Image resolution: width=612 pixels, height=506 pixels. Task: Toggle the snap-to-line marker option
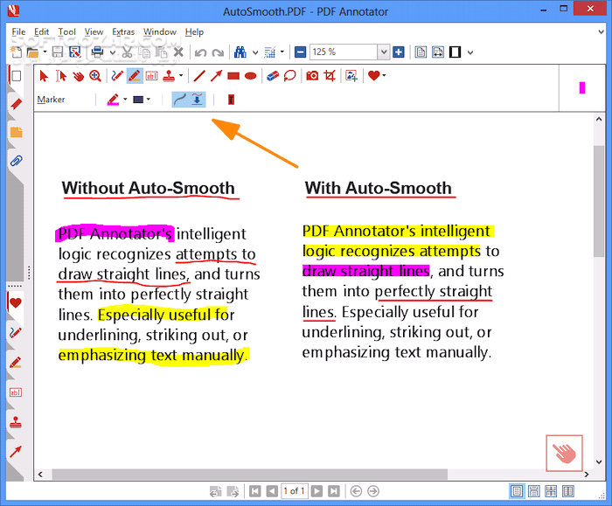(197, 100)
